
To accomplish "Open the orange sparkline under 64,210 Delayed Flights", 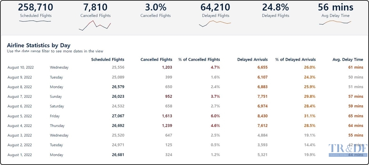I will click(x=215, y=23).
